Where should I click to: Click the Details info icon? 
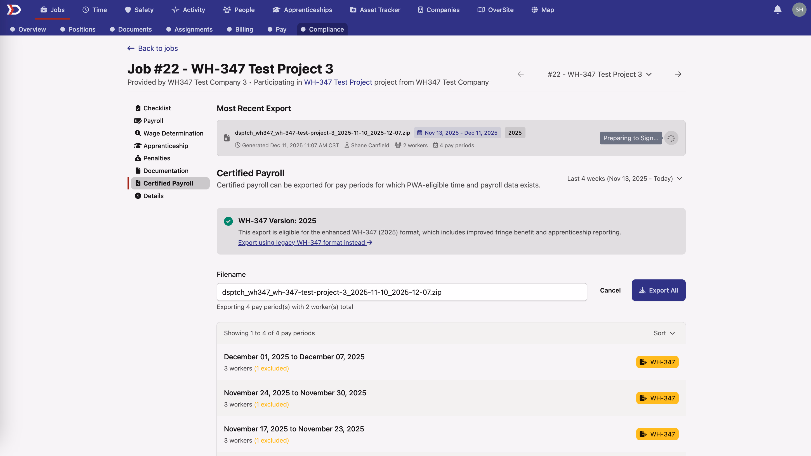pyautogui.click(x=138, y=196)
